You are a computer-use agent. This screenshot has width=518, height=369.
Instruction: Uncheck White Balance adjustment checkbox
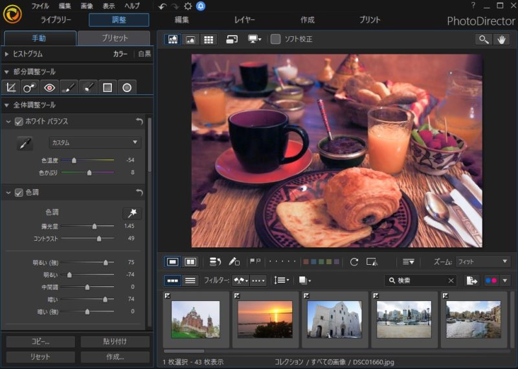[x=19, y=122]
